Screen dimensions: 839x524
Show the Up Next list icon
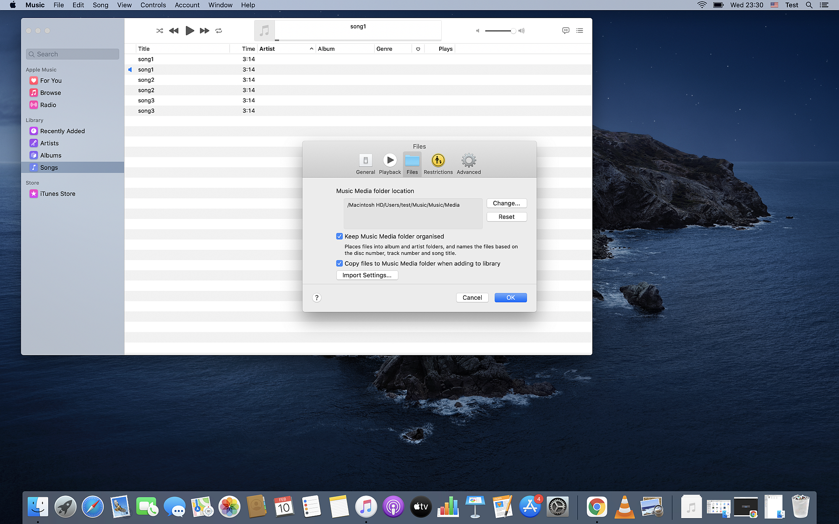point(579,31)
